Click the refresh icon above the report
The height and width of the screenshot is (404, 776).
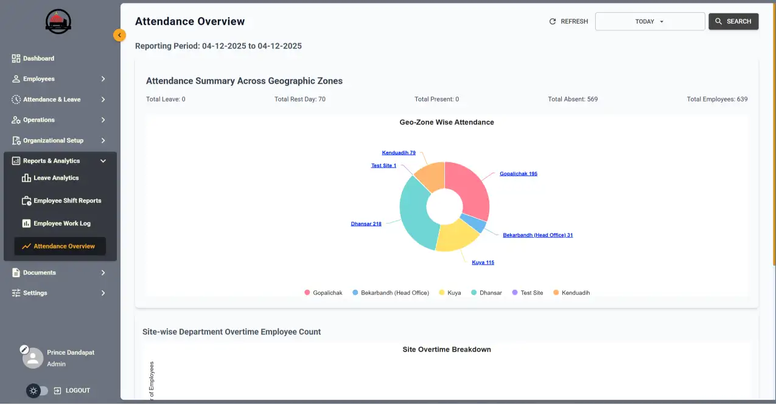(x=551, y=21)
